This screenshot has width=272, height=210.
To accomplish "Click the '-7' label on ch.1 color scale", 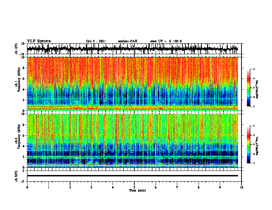I will (253, 106).
